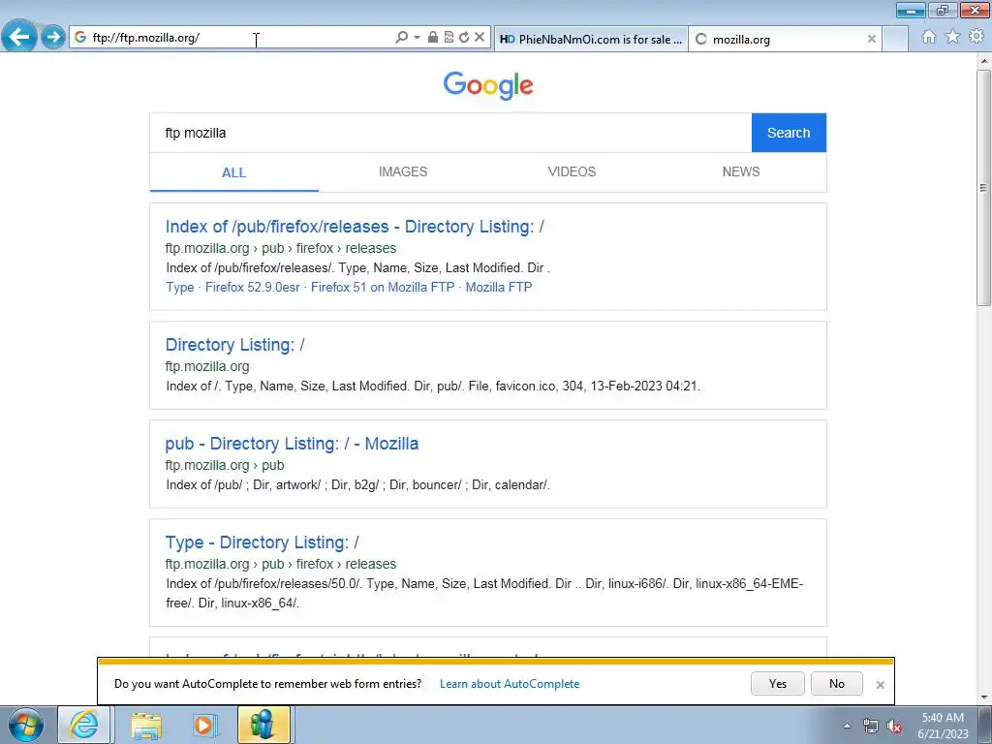Refresh the page with the reload icon
This screenshot has height=744, width=992.
[x=464, y=38]
